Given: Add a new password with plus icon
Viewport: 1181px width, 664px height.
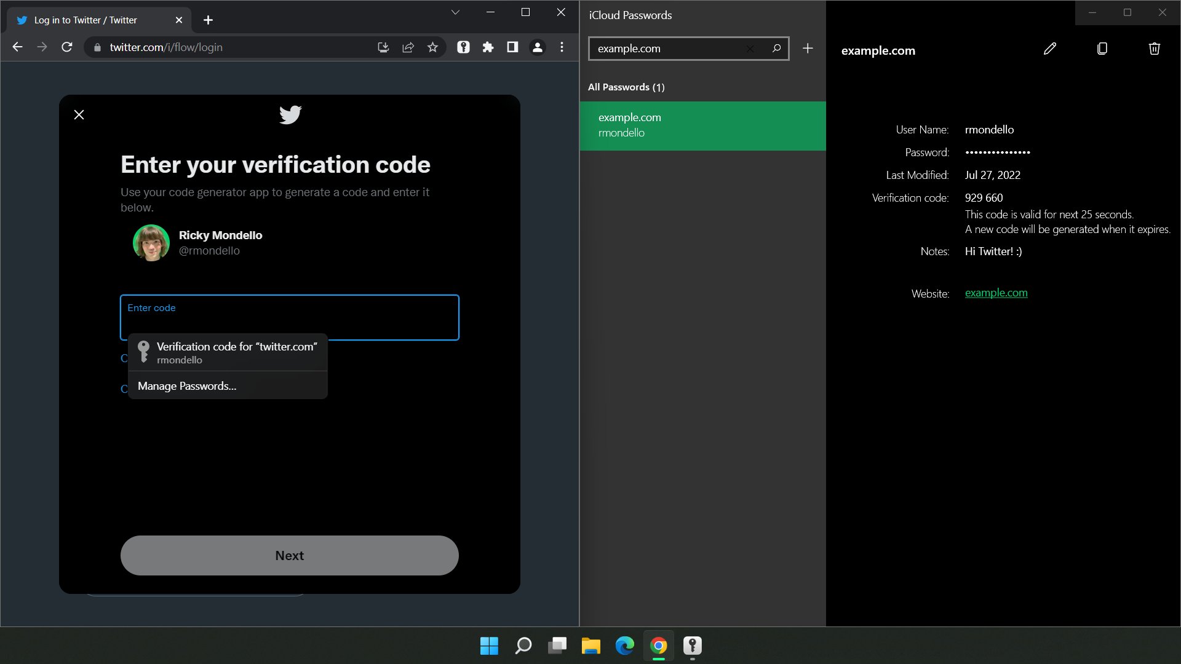Looking at the screenshot, I should tap(808, 49).
